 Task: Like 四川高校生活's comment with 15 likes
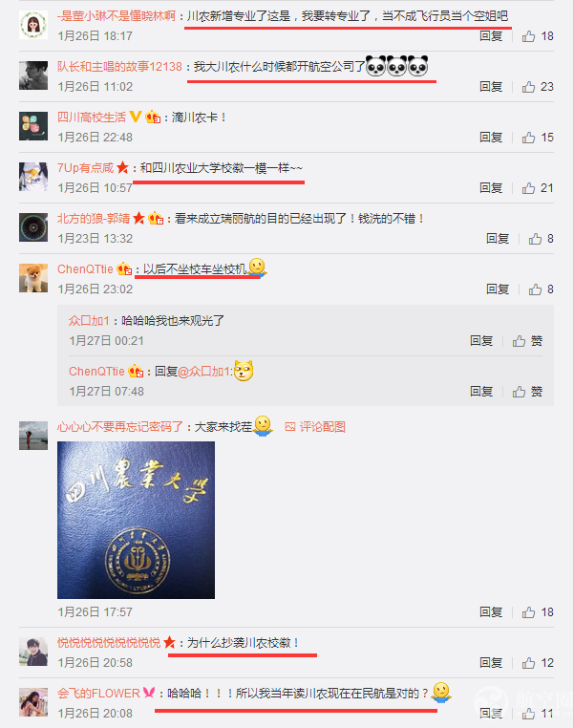pos(538,138)
